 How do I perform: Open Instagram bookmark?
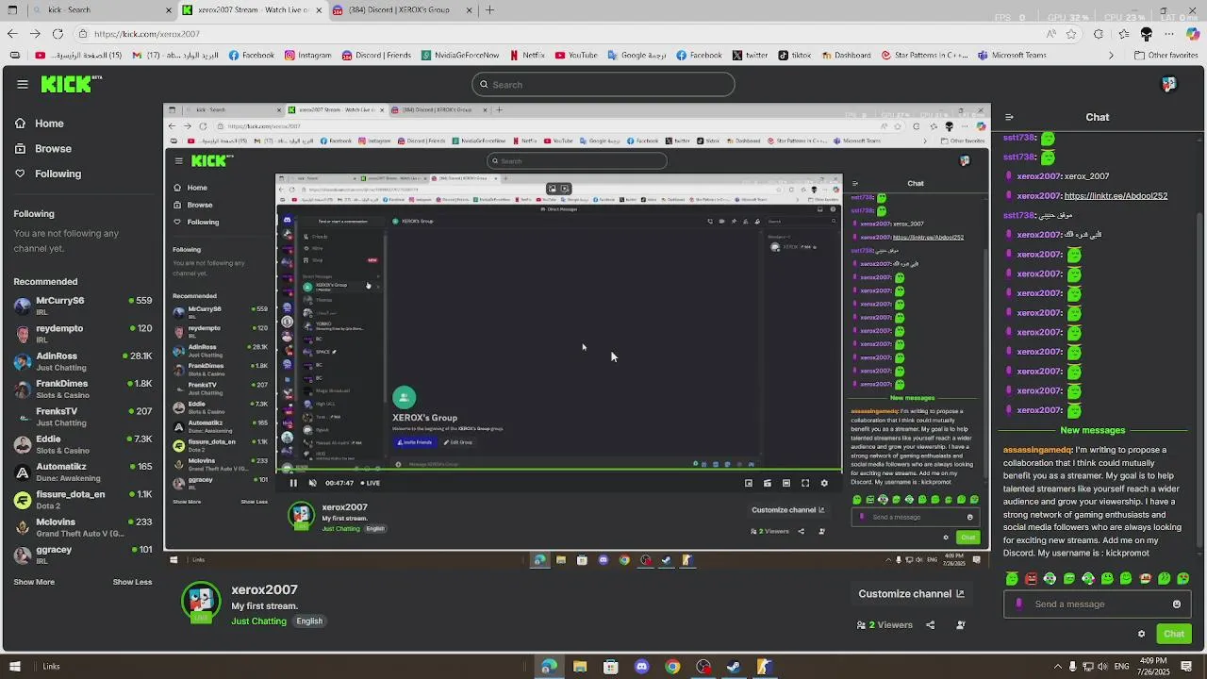tap(308, 56)
